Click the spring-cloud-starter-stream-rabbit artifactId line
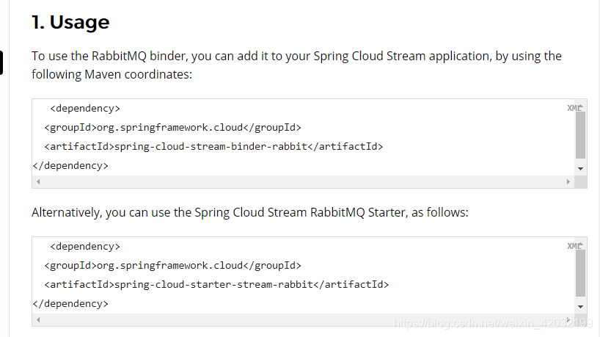 click(x=216, y=285)
